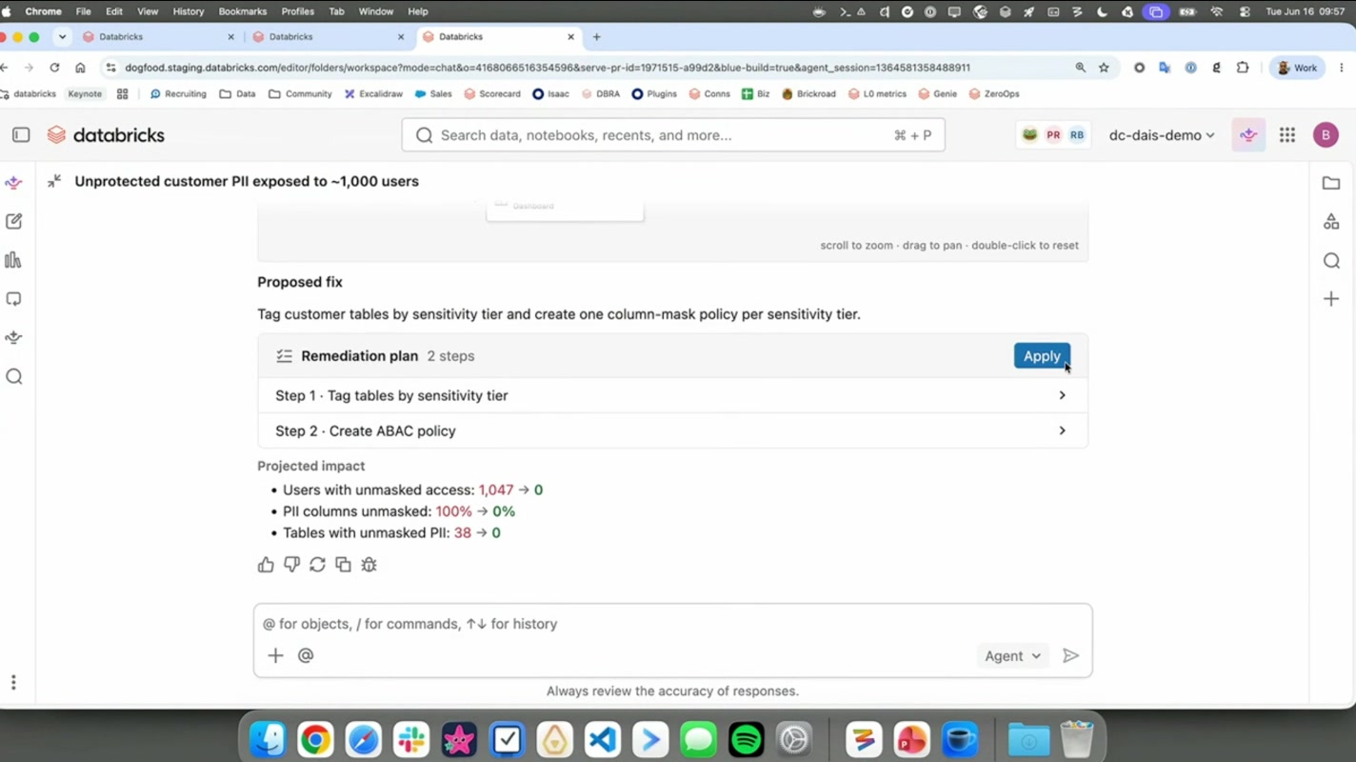Click new edit icon in left sidebar

(14, 221)
